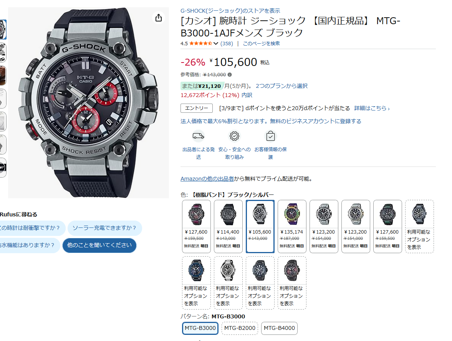Open the 詳細はこちら details link
The image size is (452, 341).
tap(372, 108)
